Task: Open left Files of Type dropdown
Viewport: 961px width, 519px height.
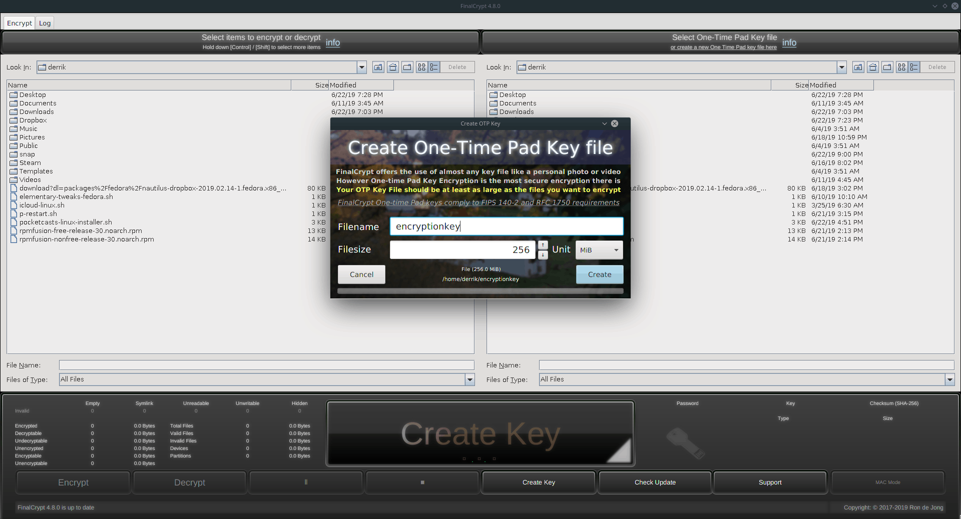Action: point(469,379)
